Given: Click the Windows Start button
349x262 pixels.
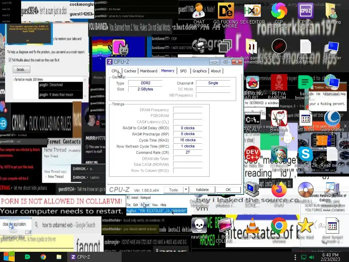Looking at the screenshot, I should pos(9,257).
